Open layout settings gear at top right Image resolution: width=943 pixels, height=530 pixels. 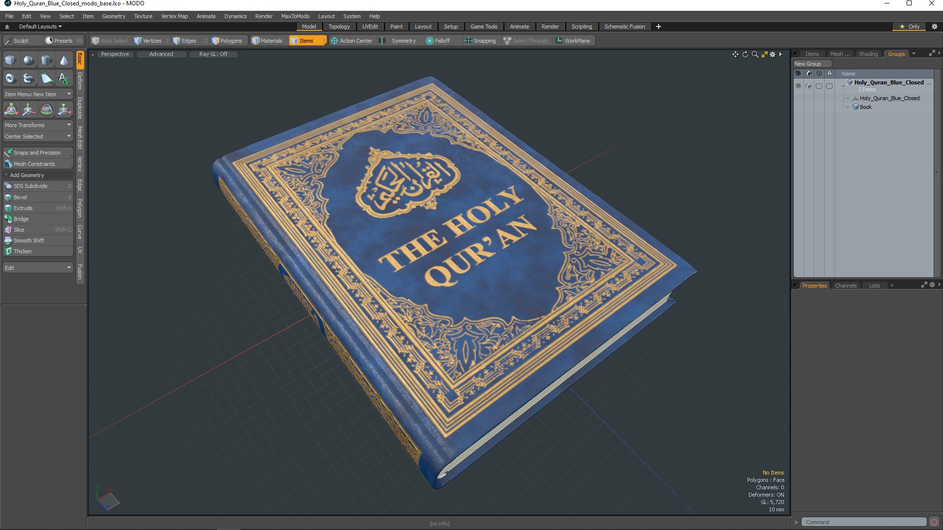(935, 26)
